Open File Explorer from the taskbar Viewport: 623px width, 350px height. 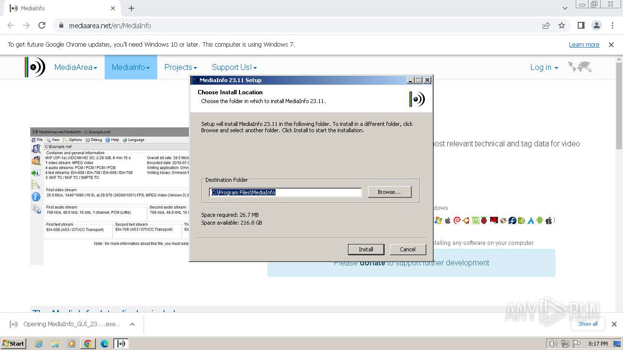pyautogui.click(x=55, y=344)
